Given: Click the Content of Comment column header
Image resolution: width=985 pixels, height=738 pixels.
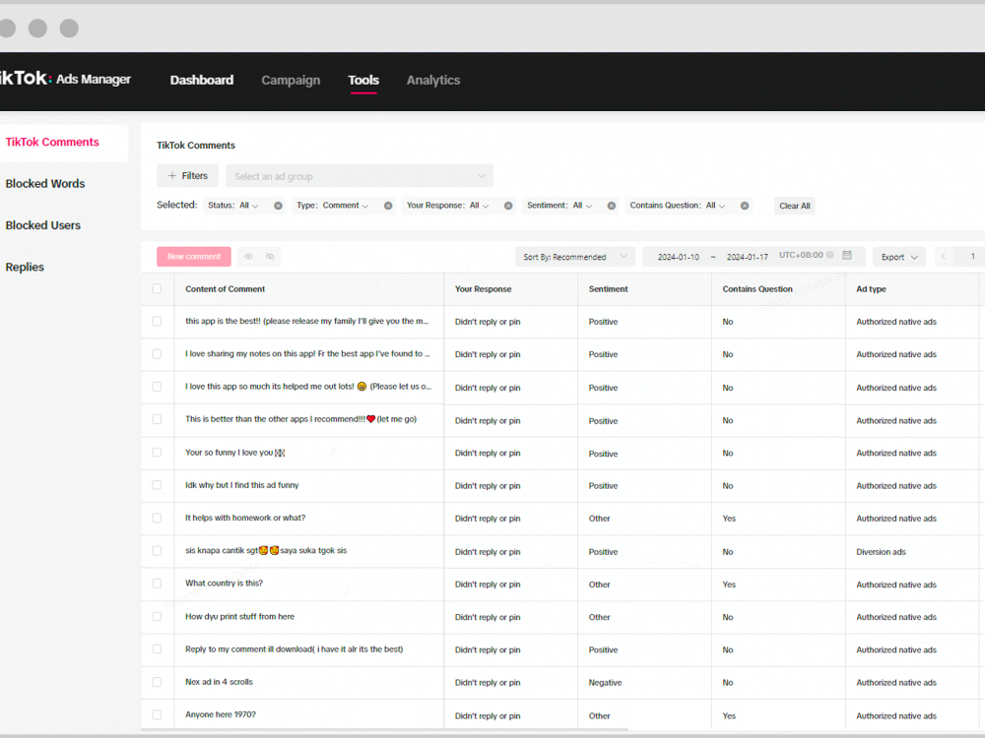Looking at the screenshot, I should [225, 289].
